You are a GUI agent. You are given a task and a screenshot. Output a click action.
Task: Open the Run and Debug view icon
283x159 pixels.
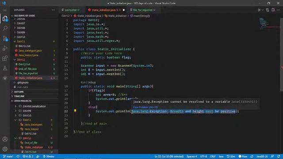coord(5,48)
